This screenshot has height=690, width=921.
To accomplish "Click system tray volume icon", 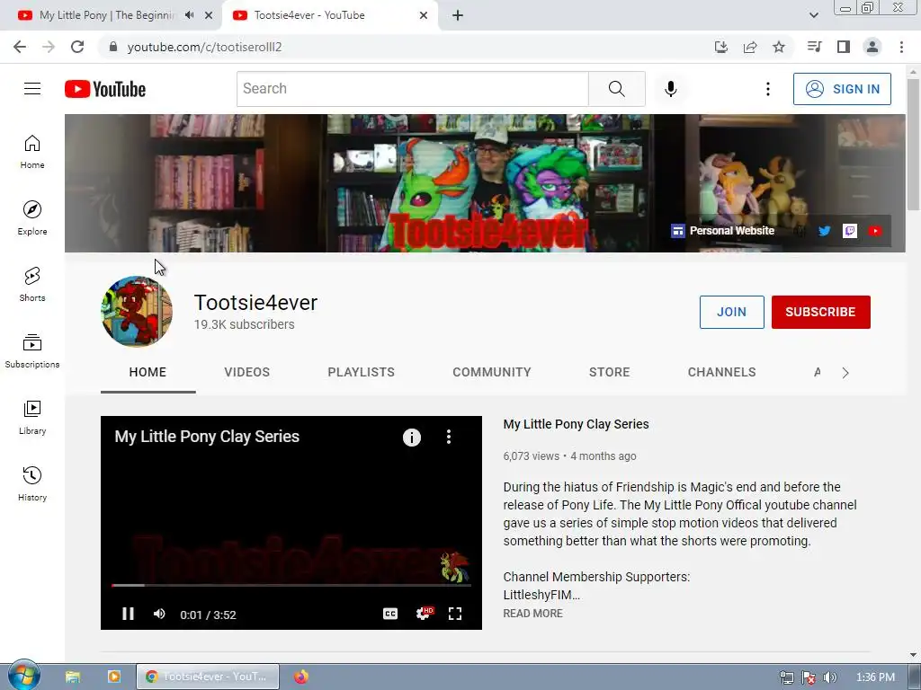I will [829, 677].
